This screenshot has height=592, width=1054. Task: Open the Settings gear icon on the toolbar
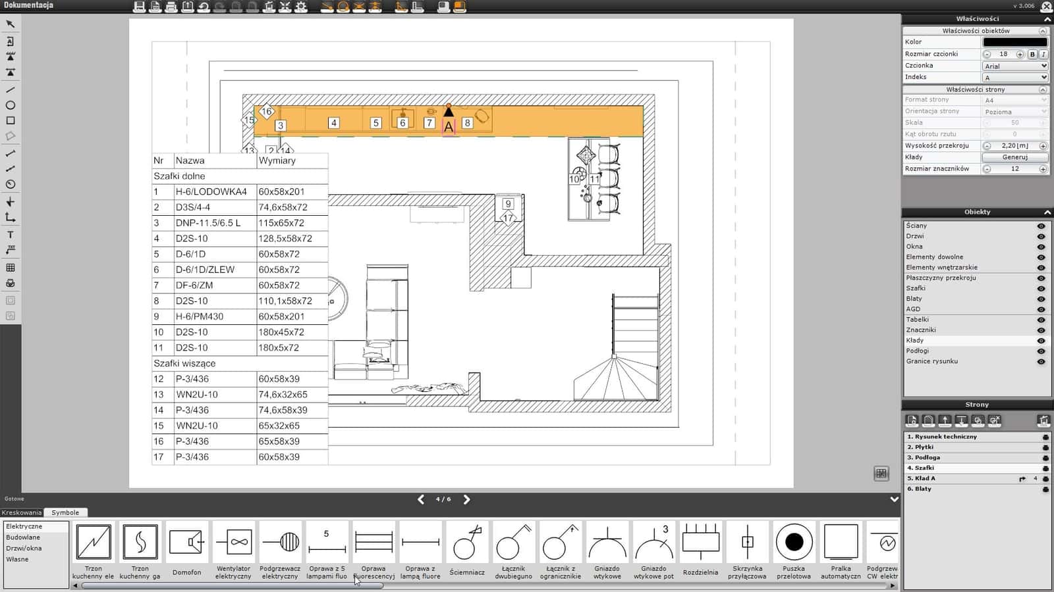coord(302,7)
